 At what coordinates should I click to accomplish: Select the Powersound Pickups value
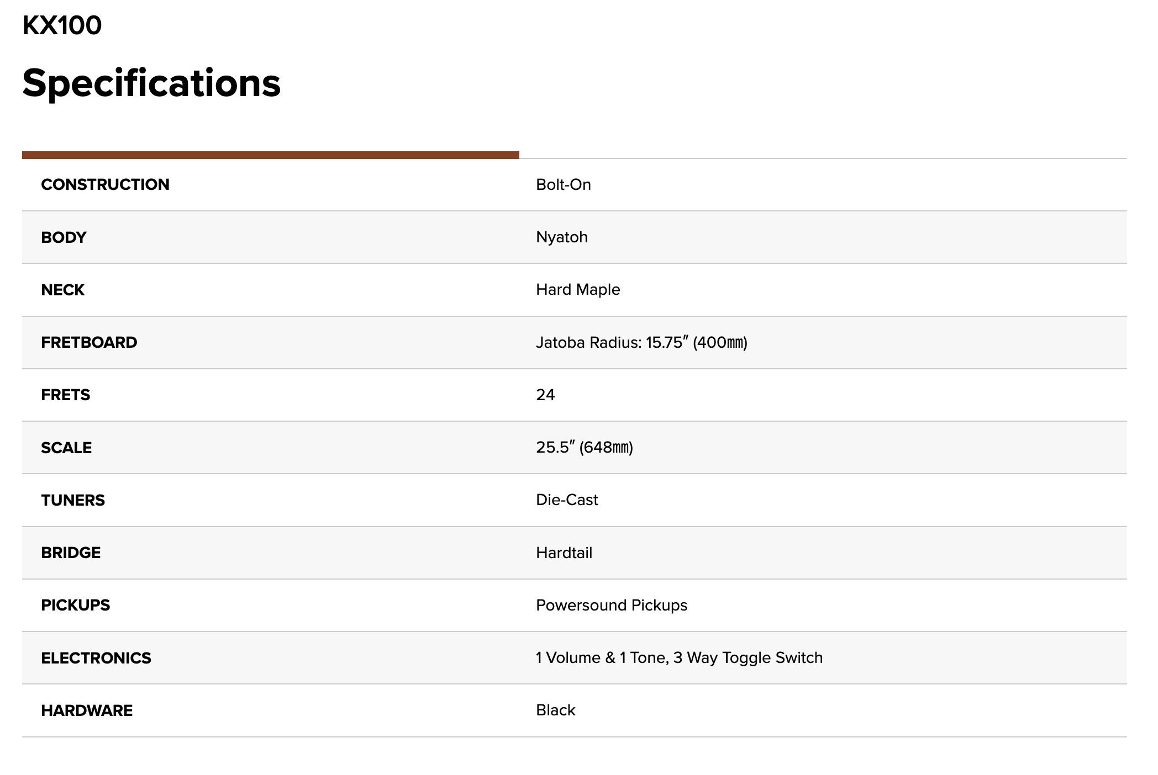click(x=612, y=606)
